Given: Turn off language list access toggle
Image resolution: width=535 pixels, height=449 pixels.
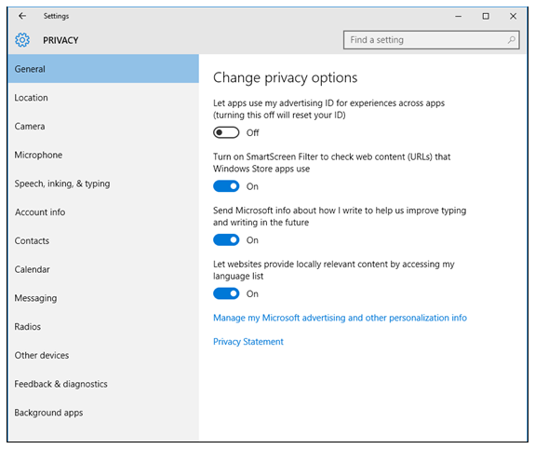Looking at the screenshot, I should pyautogui.click(x=226, y=293).
